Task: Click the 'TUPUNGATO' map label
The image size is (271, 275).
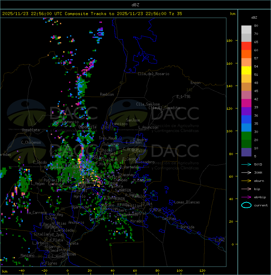Action: pos(53,227)
